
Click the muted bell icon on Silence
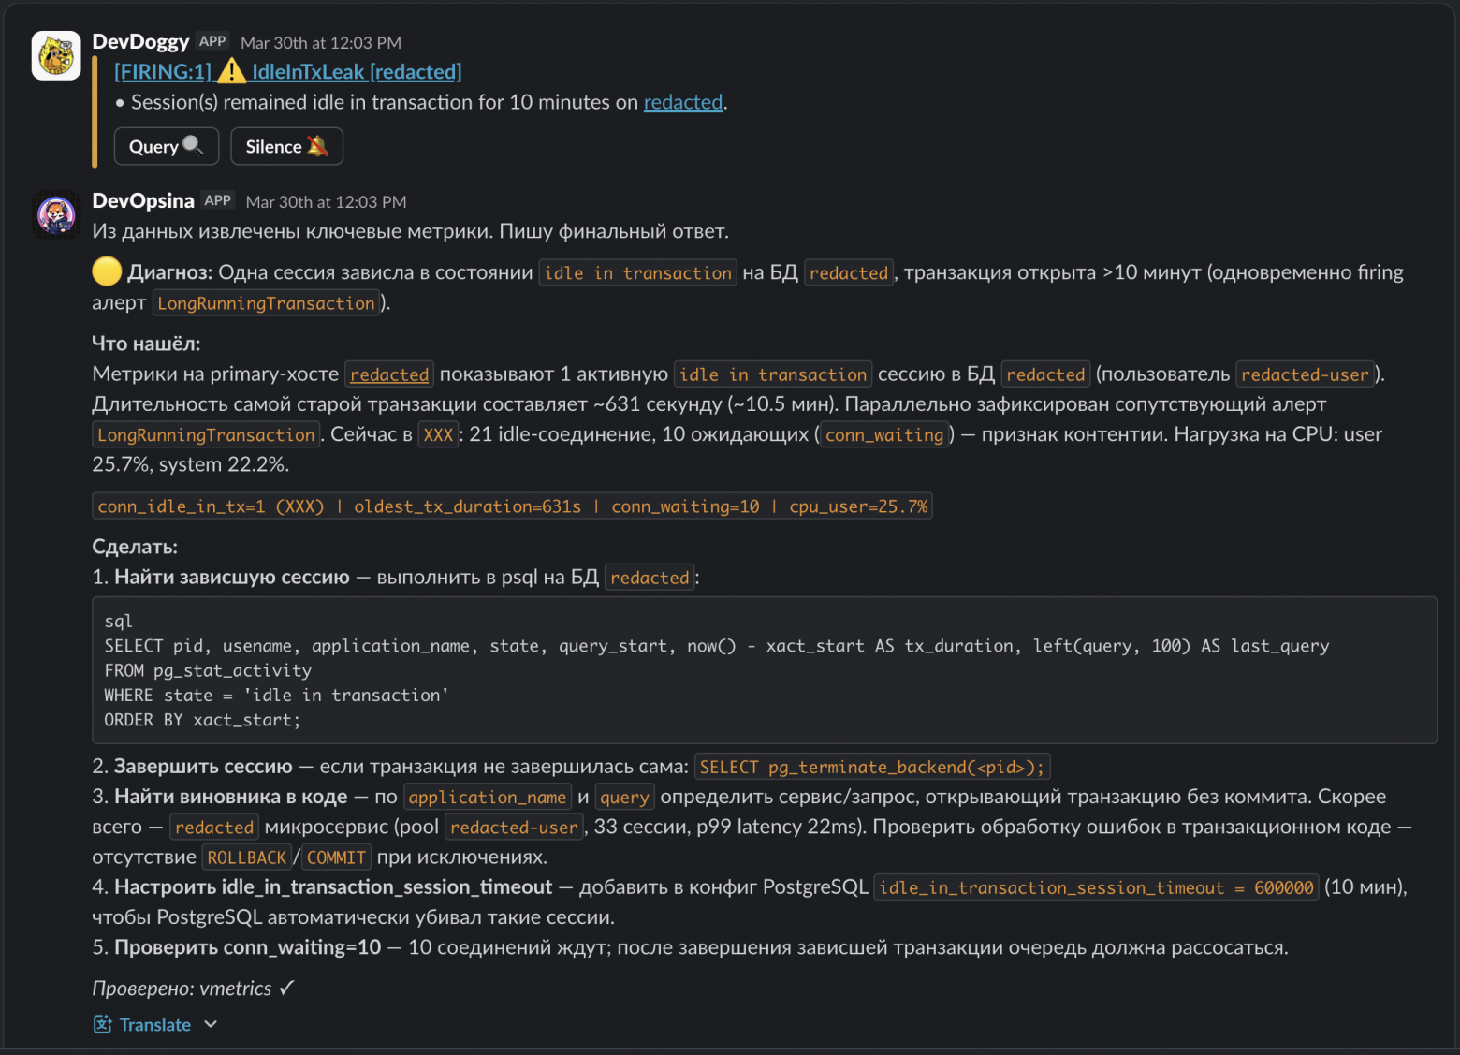[317, 146]
